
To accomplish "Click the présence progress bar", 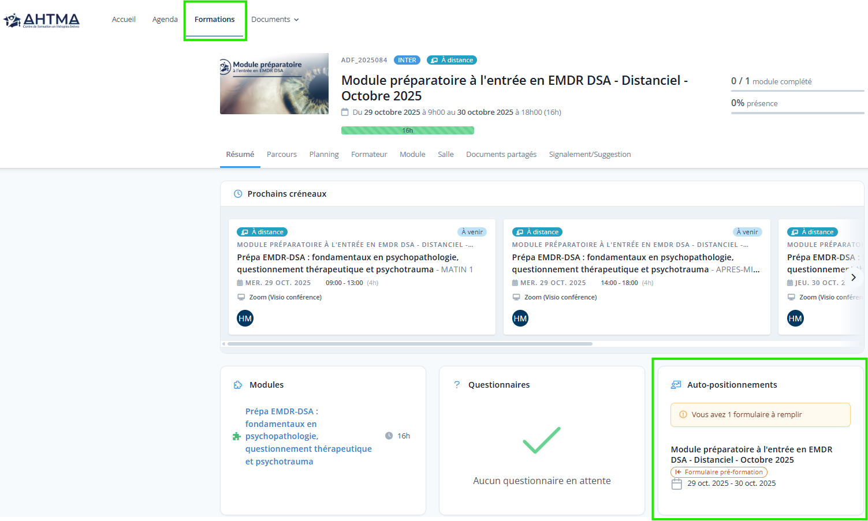I will point(798,113).
